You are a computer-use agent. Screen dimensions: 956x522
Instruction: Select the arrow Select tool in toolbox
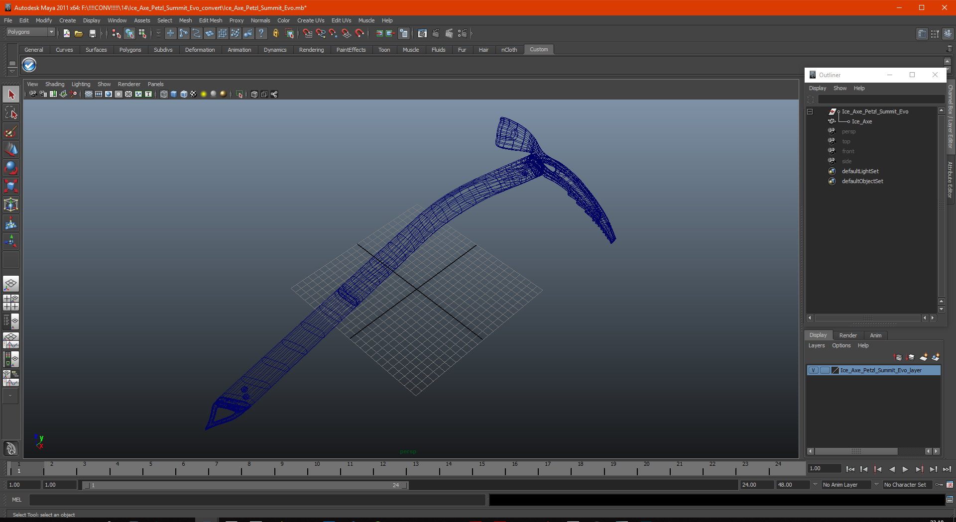[11, 95]
